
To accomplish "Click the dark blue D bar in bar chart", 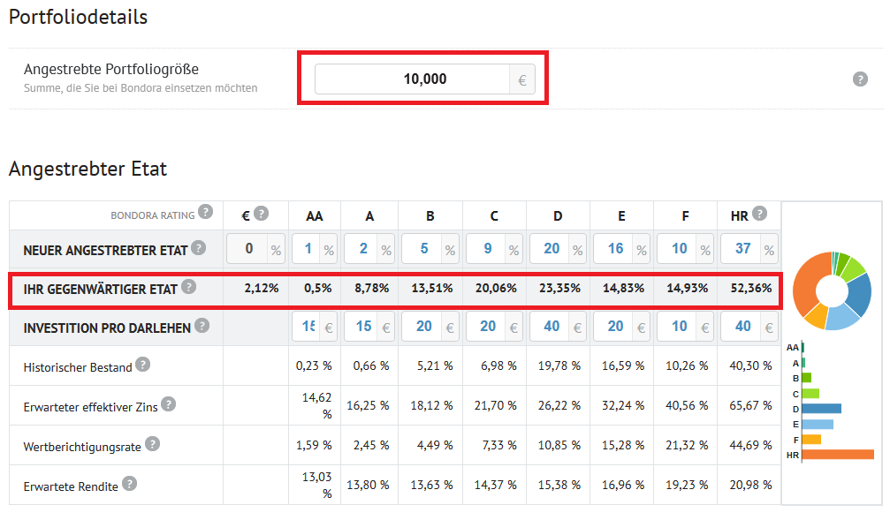I will (821, 409).
